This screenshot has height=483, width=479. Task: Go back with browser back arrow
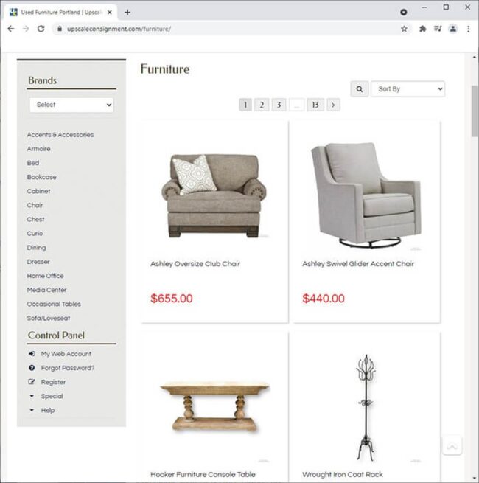[x=11, y=29]
